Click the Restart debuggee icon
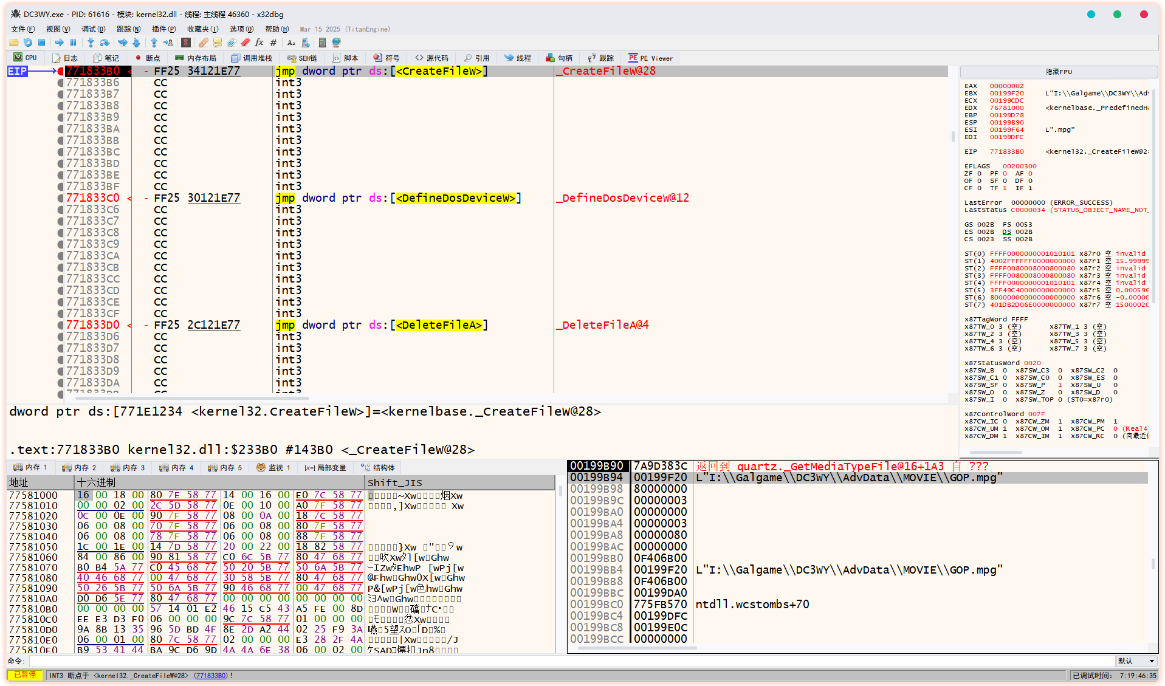 click(27, 43)
